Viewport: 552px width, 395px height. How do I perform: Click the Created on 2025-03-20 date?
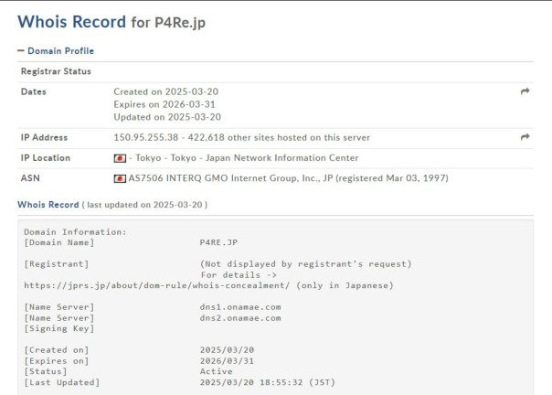165,92
